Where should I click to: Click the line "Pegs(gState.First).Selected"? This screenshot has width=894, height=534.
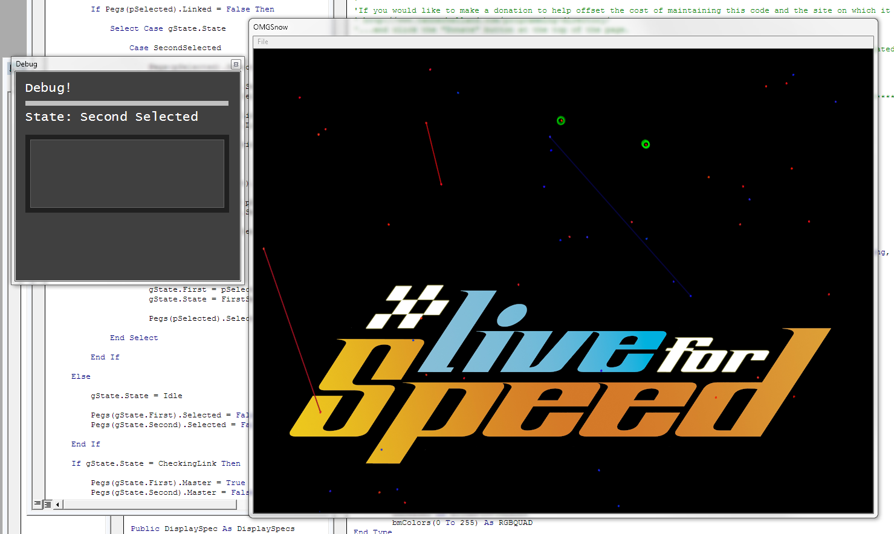pyautogui.click(x=169, y=415)
